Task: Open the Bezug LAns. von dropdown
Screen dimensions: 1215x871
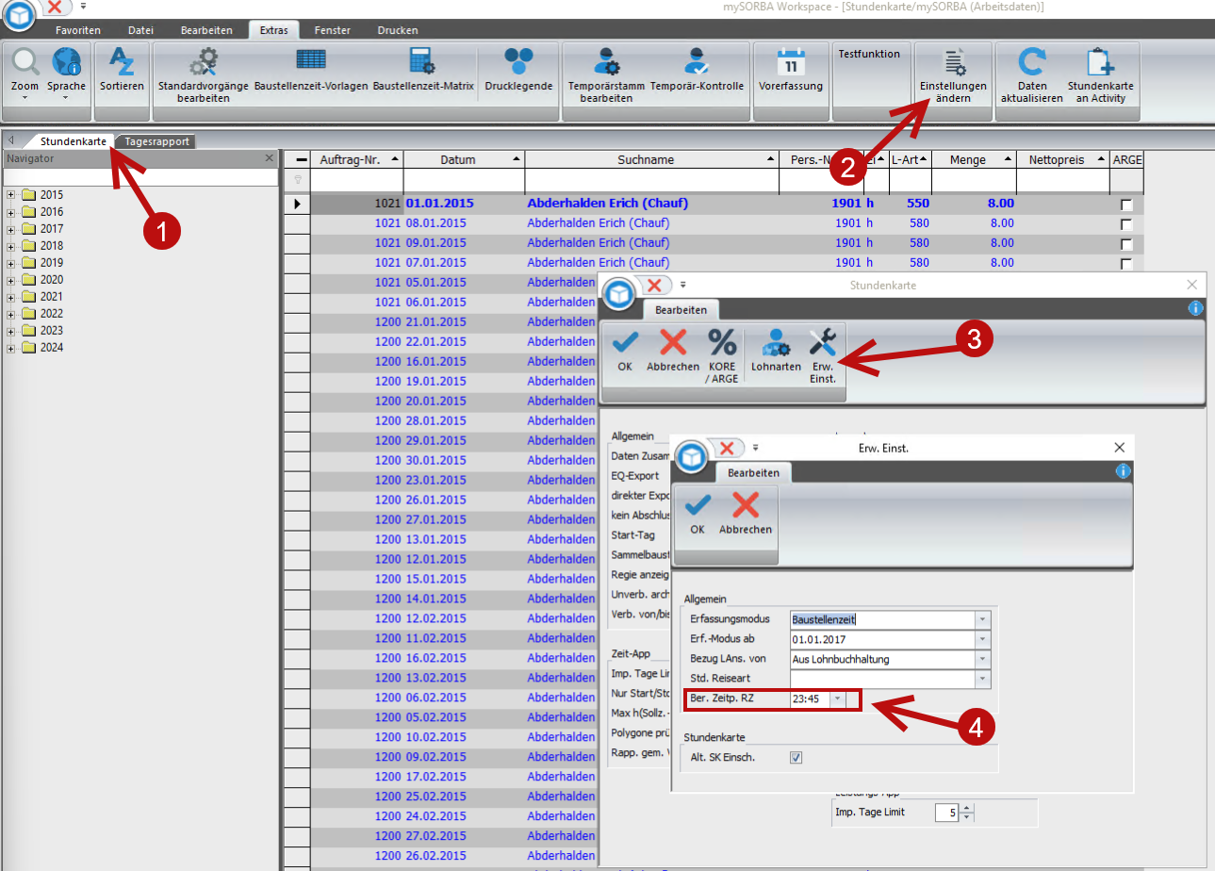Action: click(983, 659)
